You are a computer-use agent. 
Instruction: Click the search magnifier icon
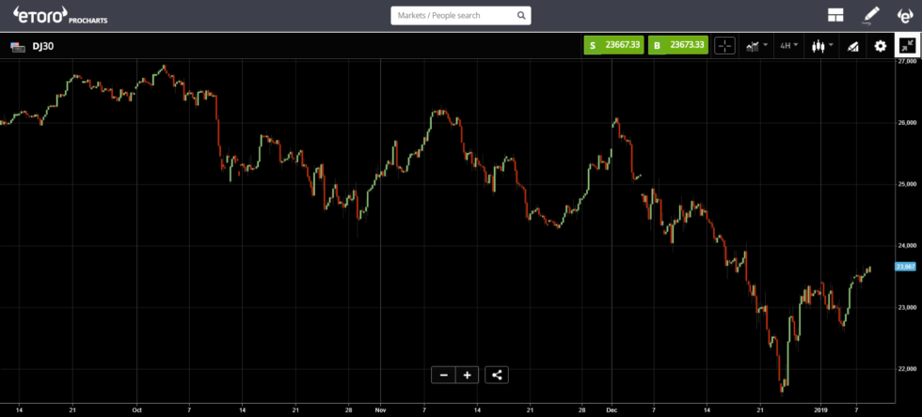(x=522, y=16)
